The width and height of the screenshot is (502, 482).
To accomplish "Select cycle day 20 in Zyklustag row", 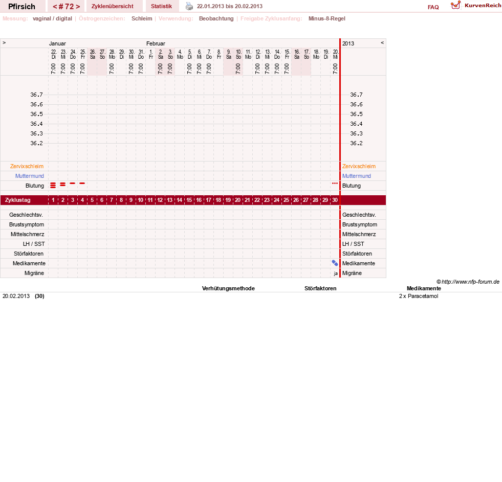I will click(x=237, y=200).
